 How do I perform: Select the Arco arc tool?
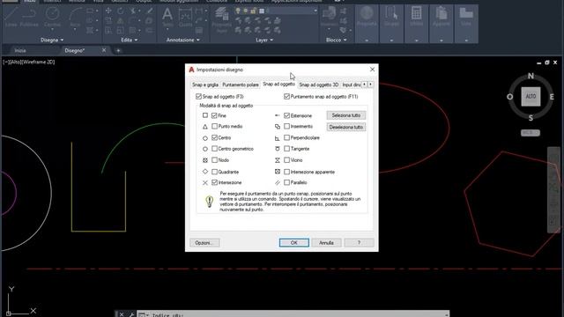click(x=75, y=18)
